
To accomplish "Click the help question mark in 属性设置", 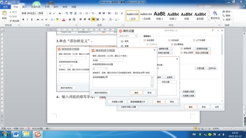I will 213,30.
